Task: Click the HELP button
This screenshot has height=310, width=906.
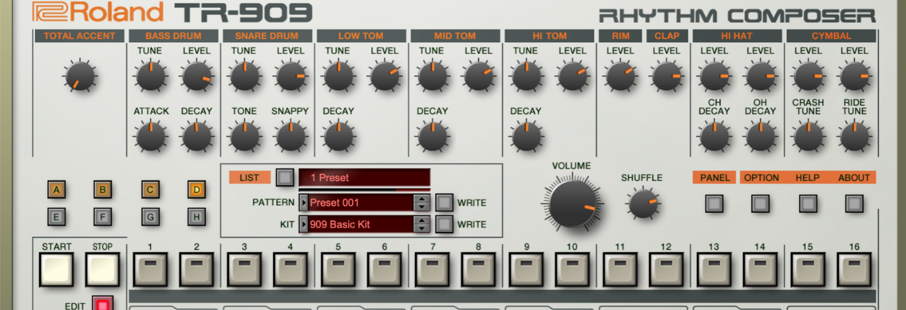Action: tap(808, 204)
